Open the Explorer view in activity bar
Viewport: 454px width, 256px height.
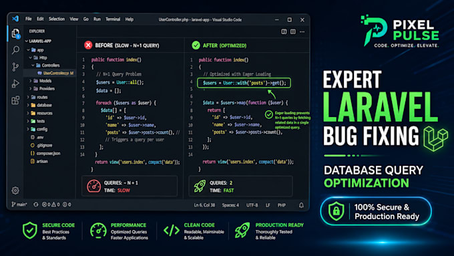click(15, 33)
